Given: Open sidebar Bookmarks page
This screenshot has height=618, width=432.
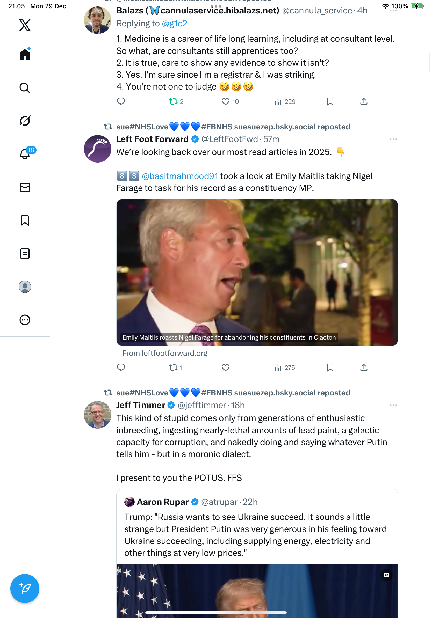Looking at the screenshot, I should click(x=25, y=220).
